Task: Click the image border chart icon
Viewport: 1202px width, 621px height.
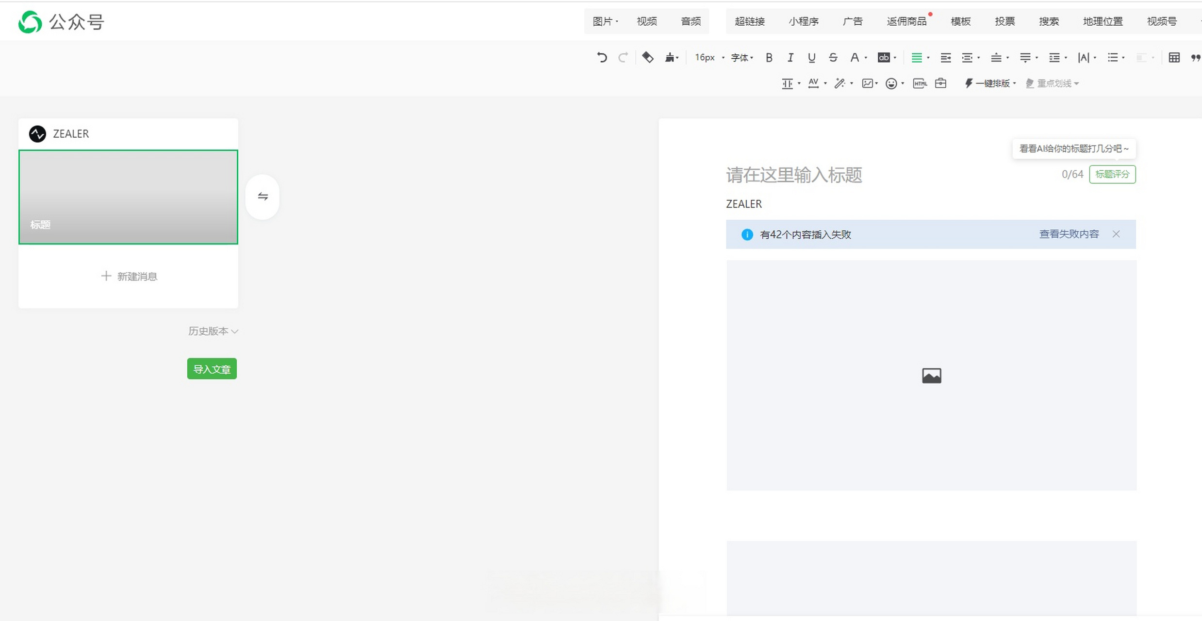Action: coord(867,83)
